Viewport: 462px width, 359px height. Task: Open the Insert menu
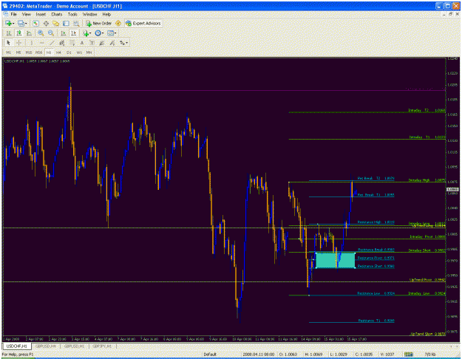(41, 14)
